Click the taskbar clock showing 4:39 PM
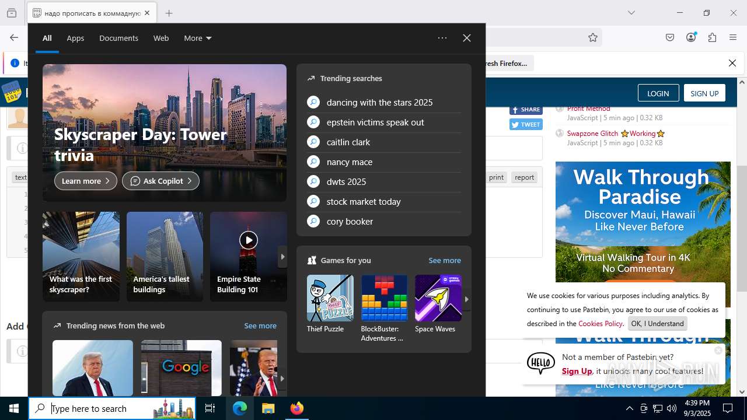747x420 pixels. [697, 408]
